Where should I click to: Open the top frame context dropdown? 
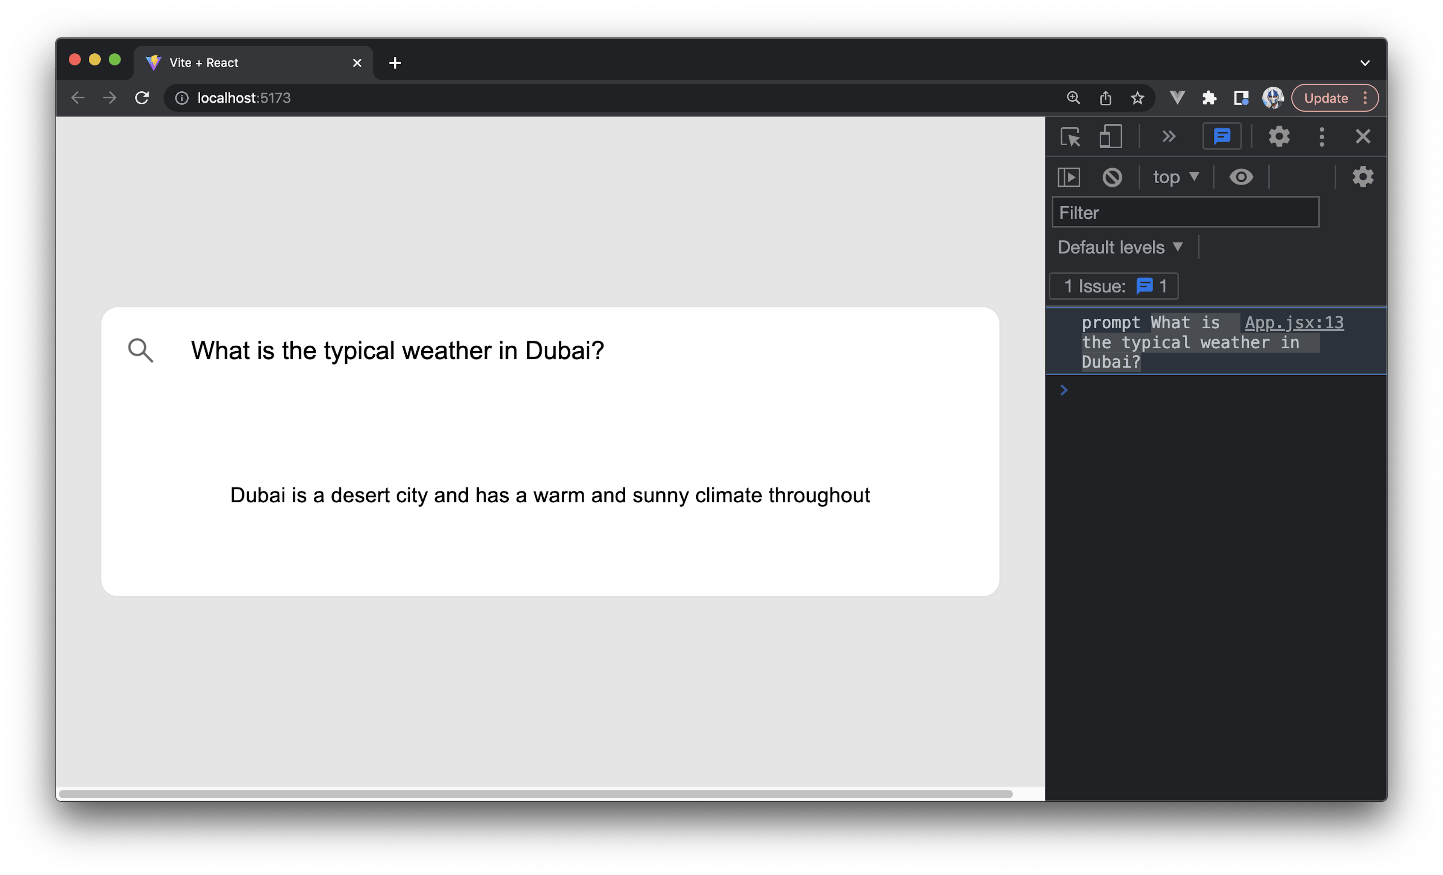click(x=1175, y=177)
